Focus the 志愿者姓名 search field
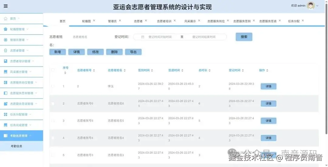Image resolution: width=328 pixels, height=167 pixels. pyautogui.click(x=88, y=37)
